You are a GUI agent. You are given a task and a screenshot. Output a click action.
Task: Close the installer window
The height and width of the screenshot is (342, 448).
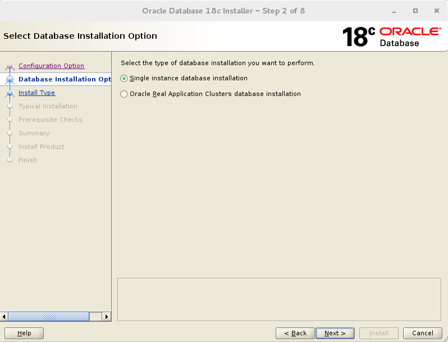(x=437, y=11)
